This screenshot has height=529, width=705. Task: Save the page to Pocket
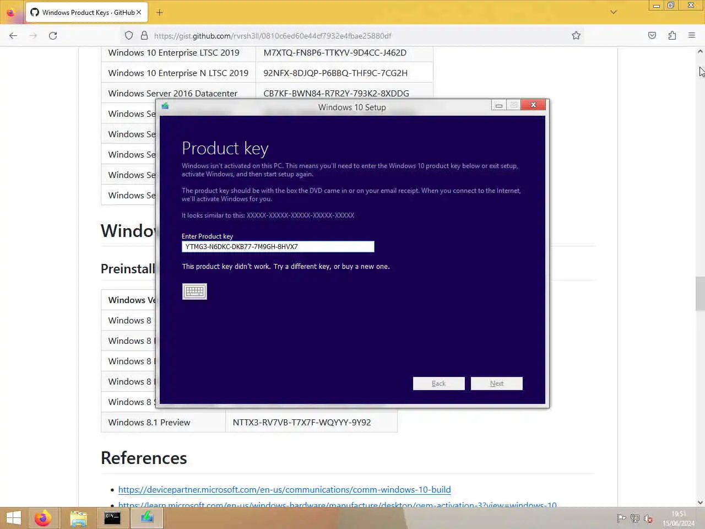[x=652, y=36]
